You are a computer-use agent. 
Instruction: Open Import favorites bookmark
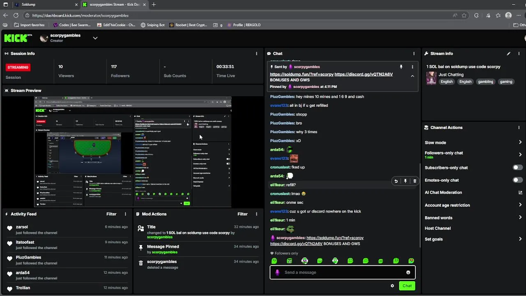29,25
